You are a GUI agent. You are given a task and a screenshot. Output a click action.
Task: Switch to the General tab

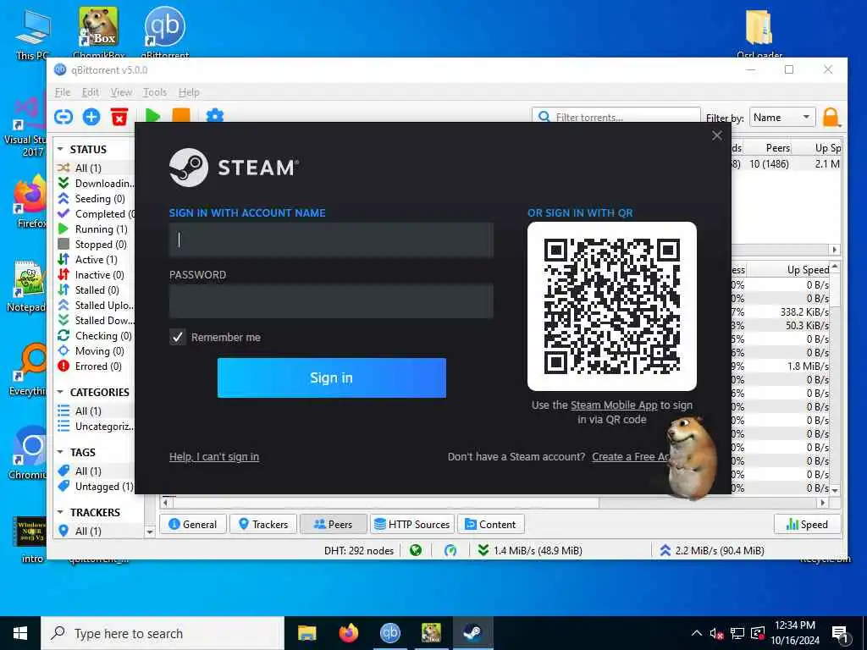pos(193,524)
